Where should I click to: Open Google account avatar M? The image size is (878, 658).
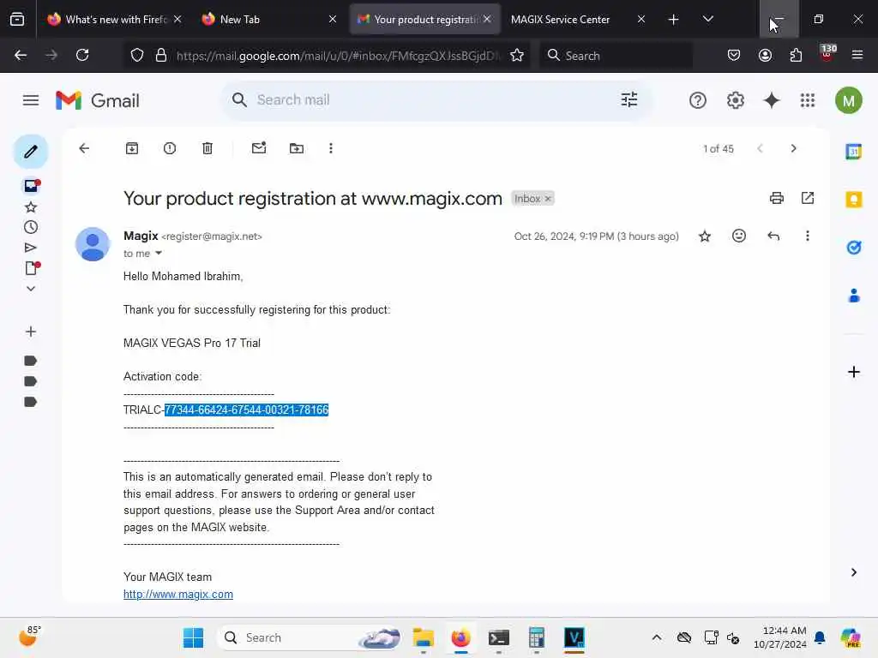(x=848, y=101)
